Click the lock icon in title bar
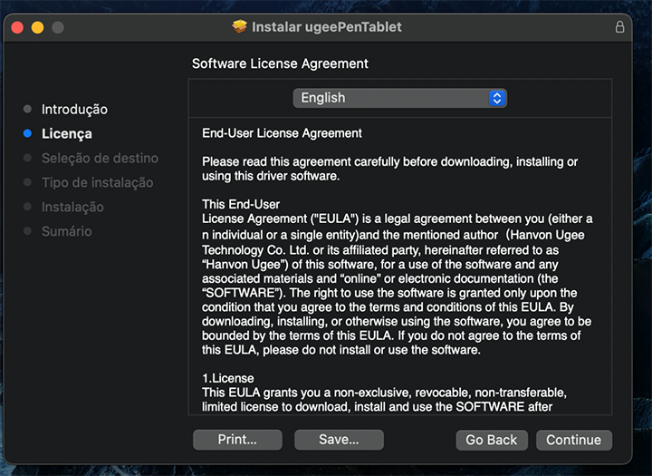Screen dimensions: 652x476 620,27
